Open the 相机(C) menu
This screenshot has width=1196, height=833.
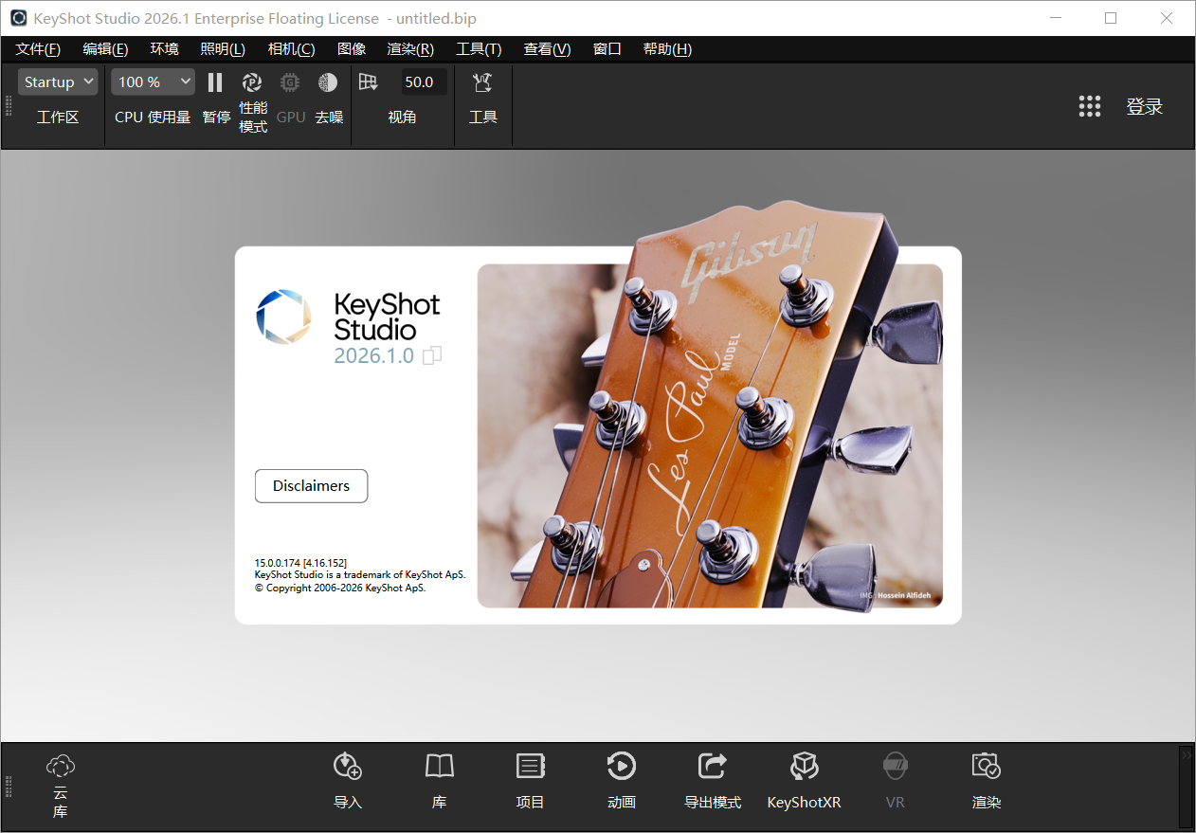291,49
